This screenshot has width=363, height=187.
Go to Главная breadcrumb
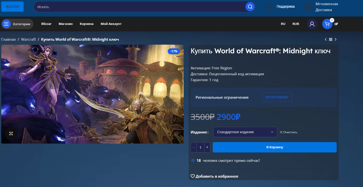(8, 39)
